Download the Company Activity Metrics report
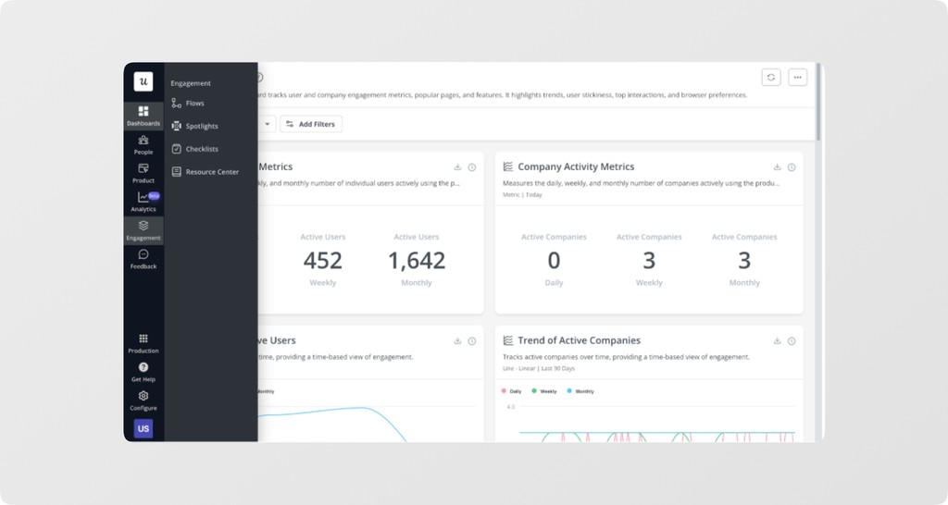Screen dimensions: 948x505 (x=777, y=167)
